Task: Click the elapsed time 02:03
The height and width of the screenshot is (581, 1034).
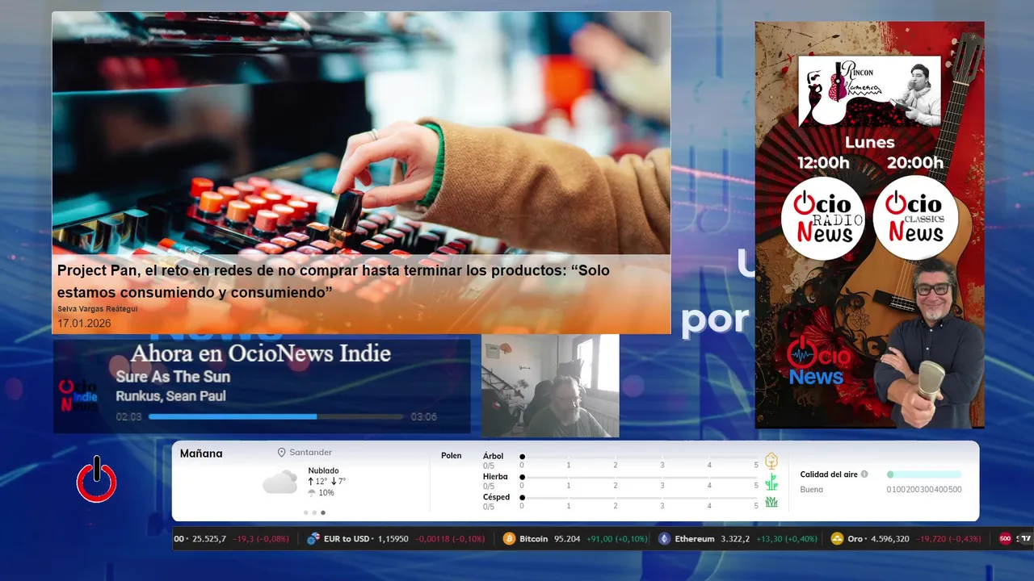Action: 128,417
